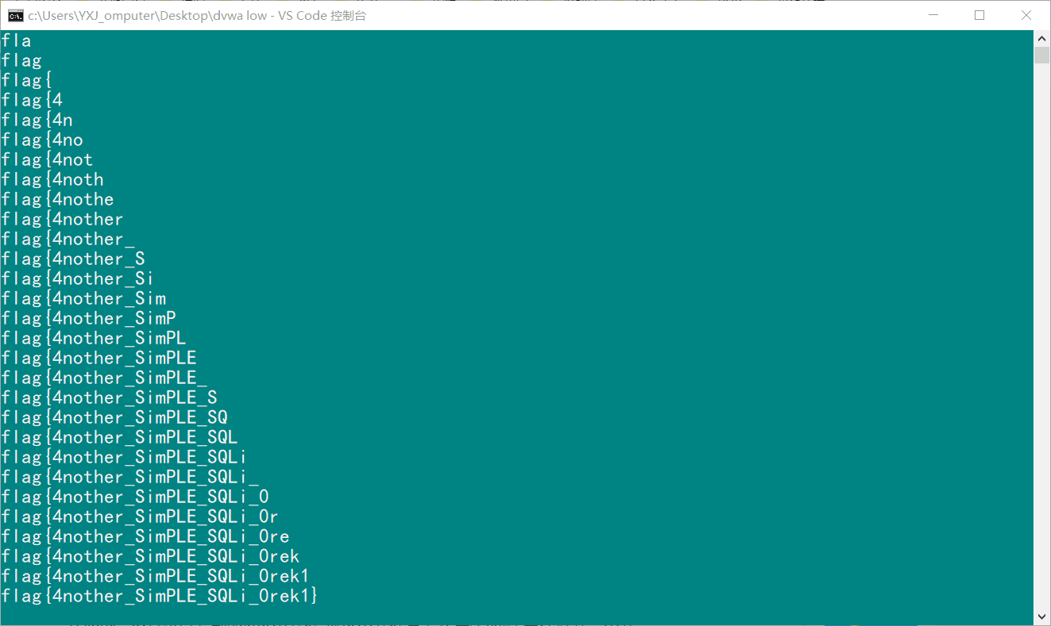Click the output line 'flag{4nother_SimPLE_SQLi_0rek'
The width and height of the screenshot is (1051, 626).
(x=150, y=556)
